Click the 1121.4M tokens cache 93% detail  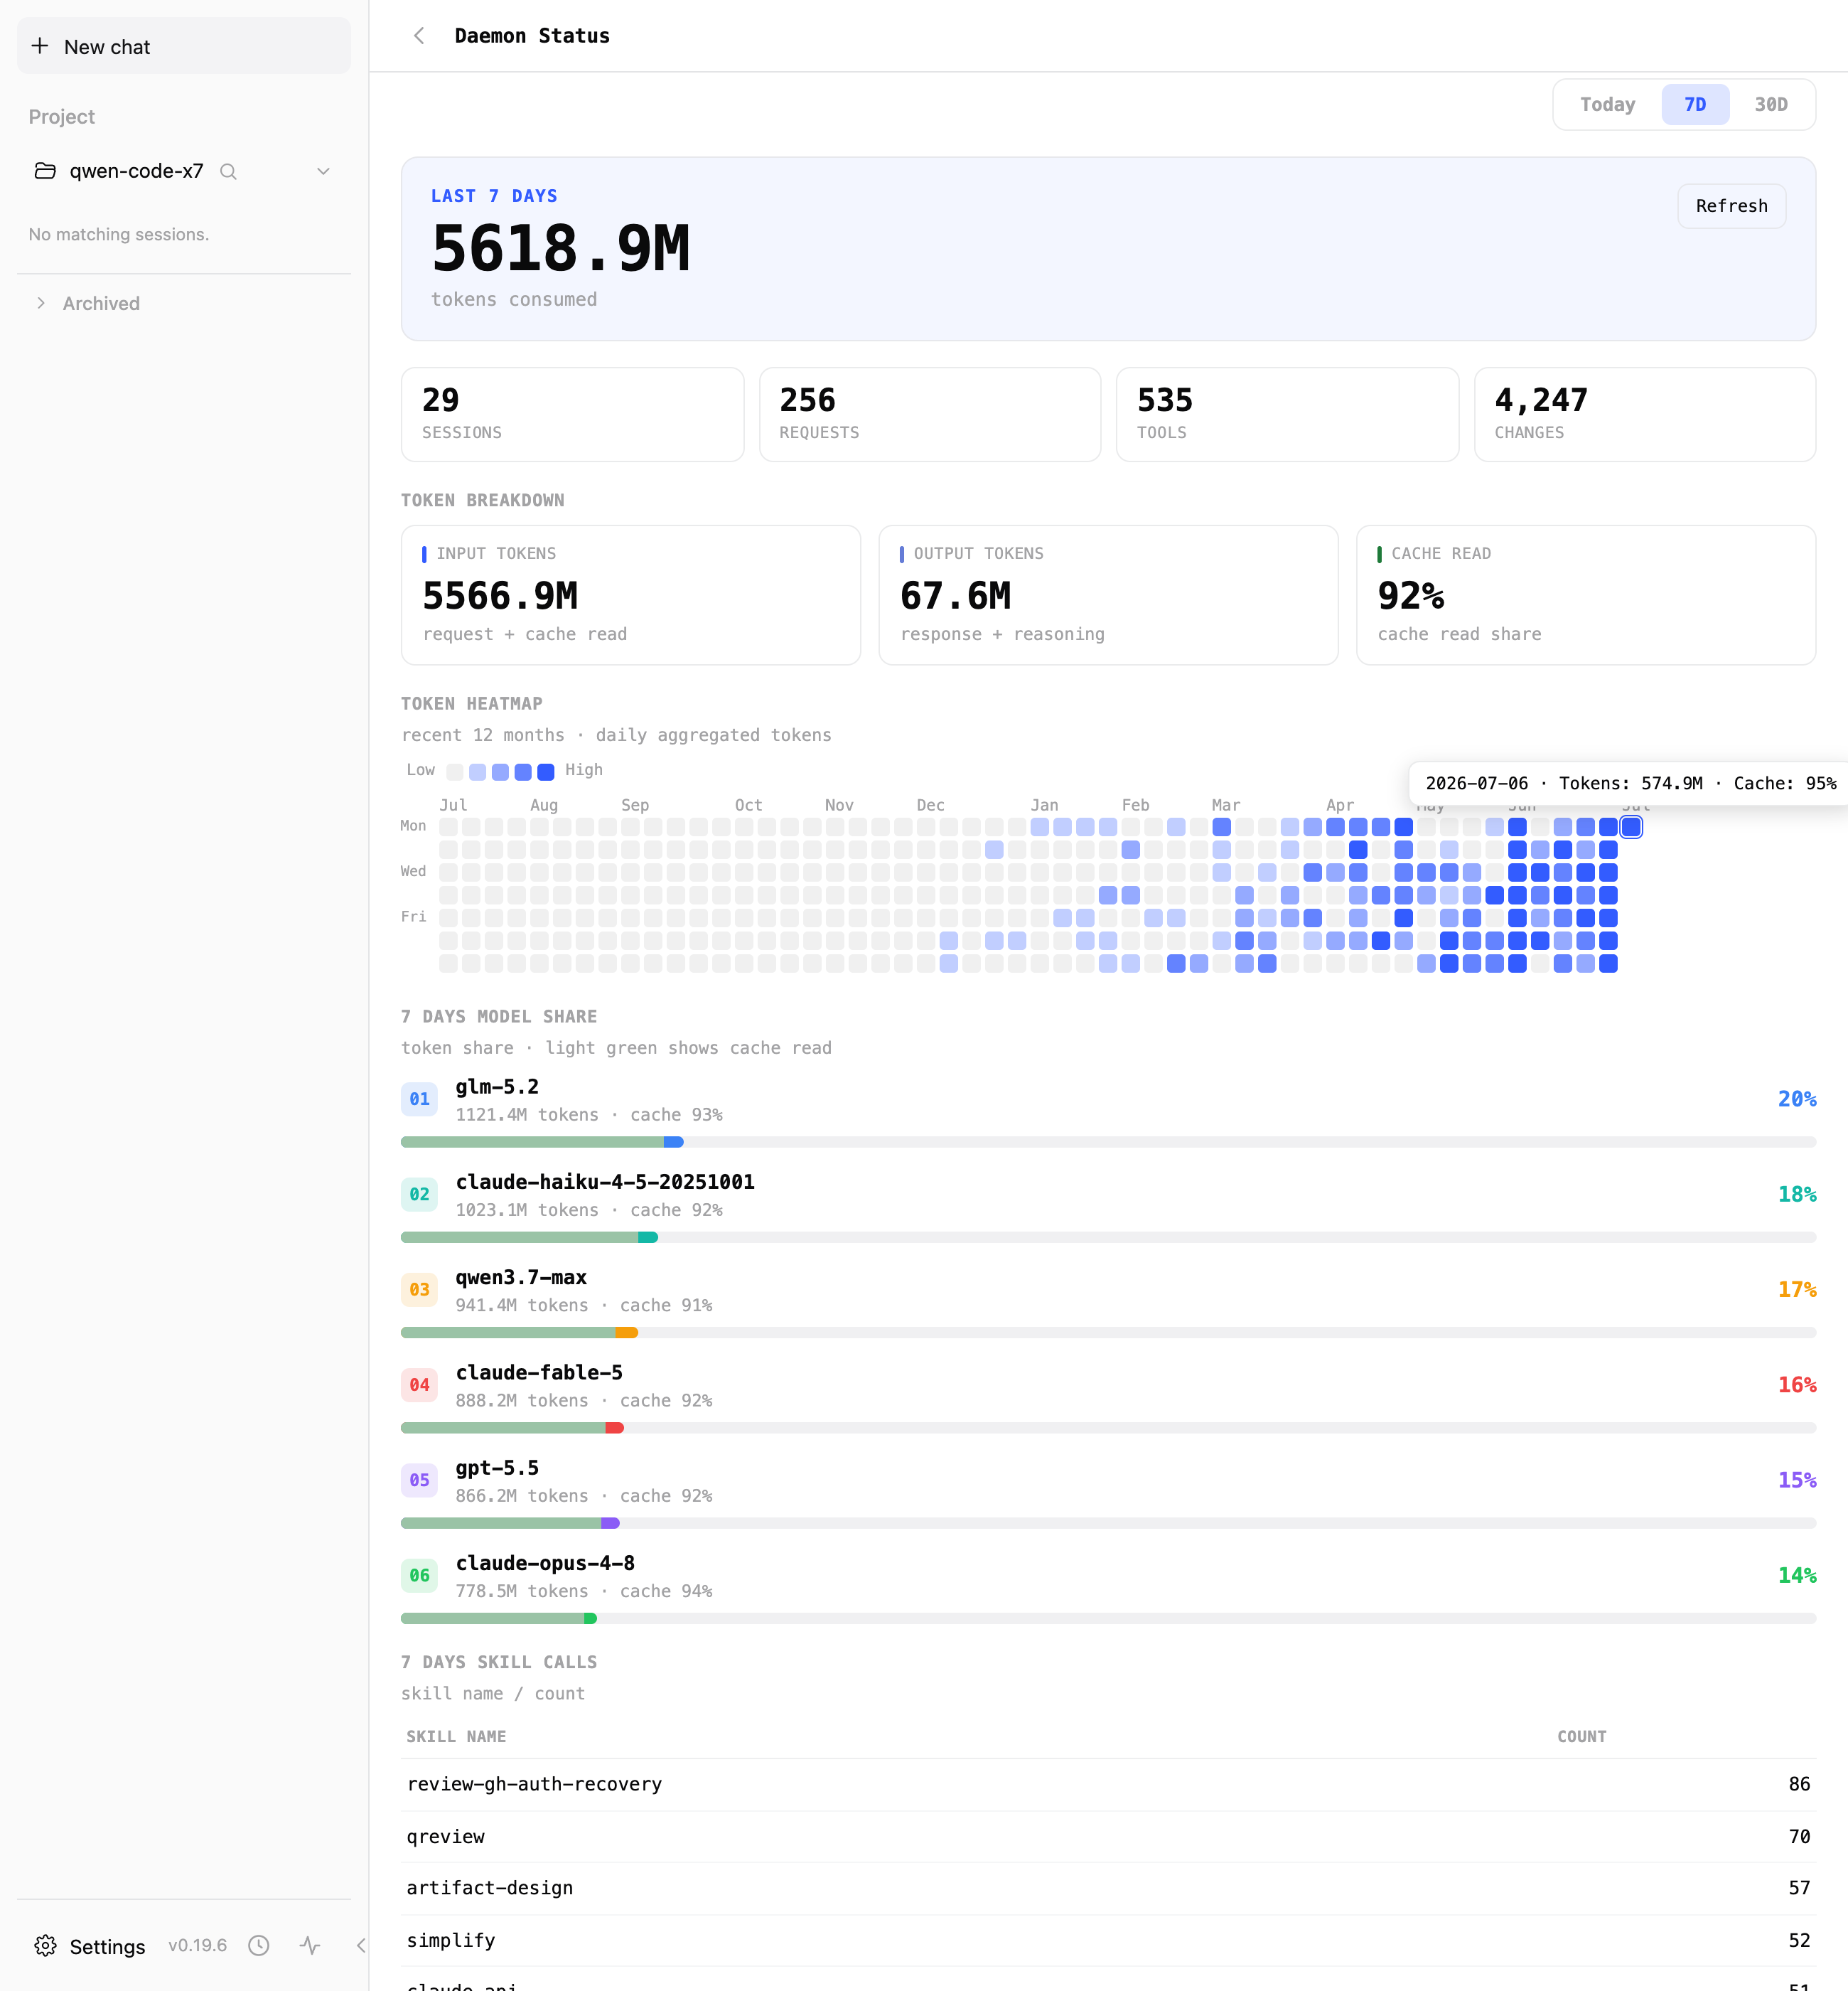(589, 1114)
